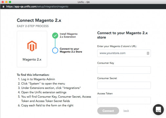This screenshot has height=118, width=166.
Task: Click the 'Consumer Secret' field label
Action: [107, 78]
